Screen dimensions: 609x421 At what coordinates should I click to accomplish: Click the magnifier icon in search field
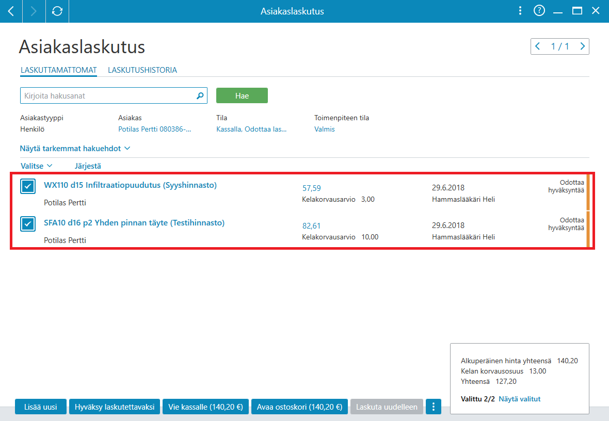click(x=200, y=95)
